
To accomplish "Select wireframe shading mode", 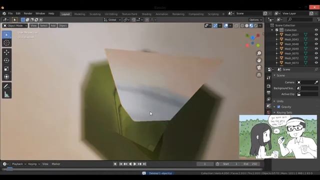I will tap(242, 25).
